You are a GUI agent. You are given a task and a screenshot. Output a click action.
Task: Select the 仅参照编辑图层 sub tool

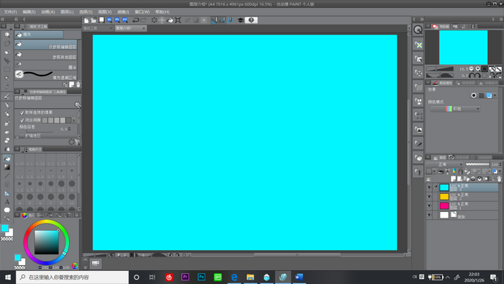[x=45, y=45]
